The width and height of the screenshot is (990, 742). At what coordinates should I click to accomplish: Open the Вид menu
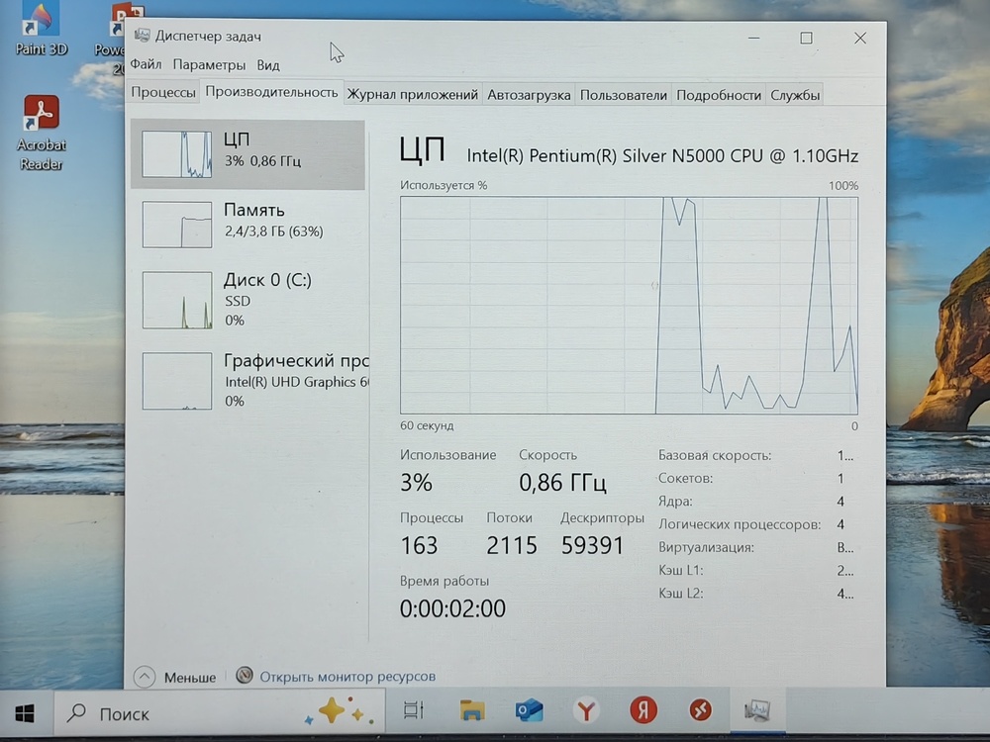point(268,65)
